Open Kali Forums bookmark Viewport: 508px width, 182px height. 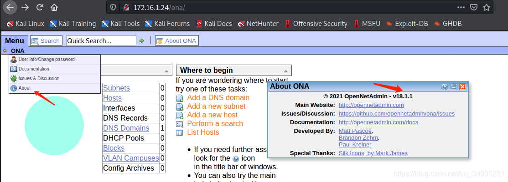[167, 24]
